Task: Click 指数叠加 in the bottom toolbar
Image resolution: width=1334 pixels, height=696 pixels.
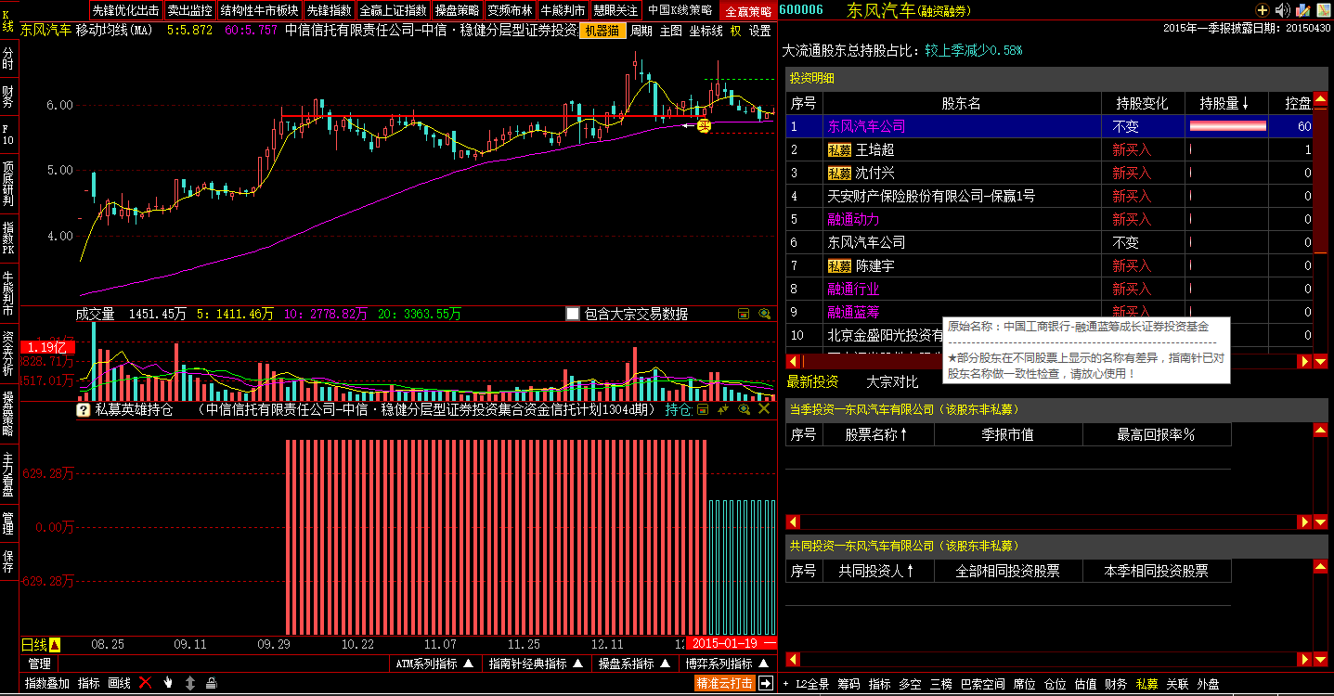Action: pos(47,683)
